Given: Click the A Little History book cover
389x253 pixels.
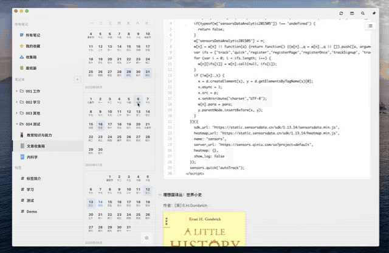Looking at the screenshot, I should pyautogui.click(x=204, y=229).
